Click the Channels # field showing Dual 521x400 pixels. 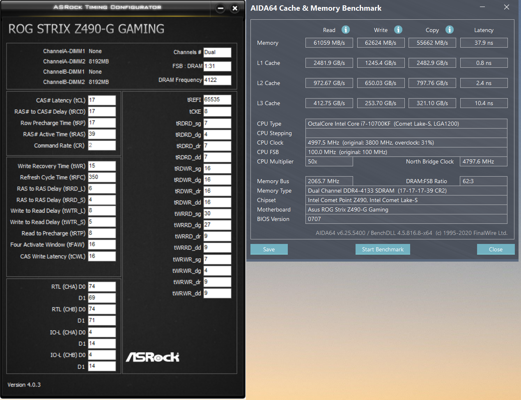217,52
